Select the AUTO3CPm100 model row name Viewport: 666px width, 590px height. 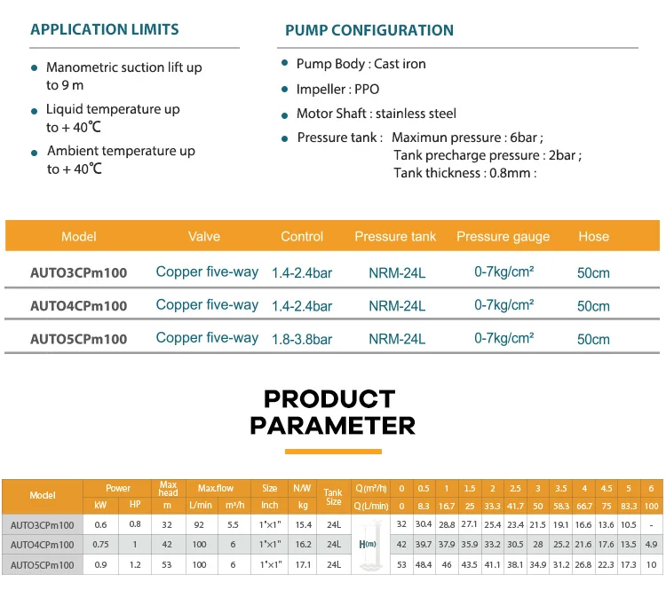pyautogui.click(x=78, y=272)
